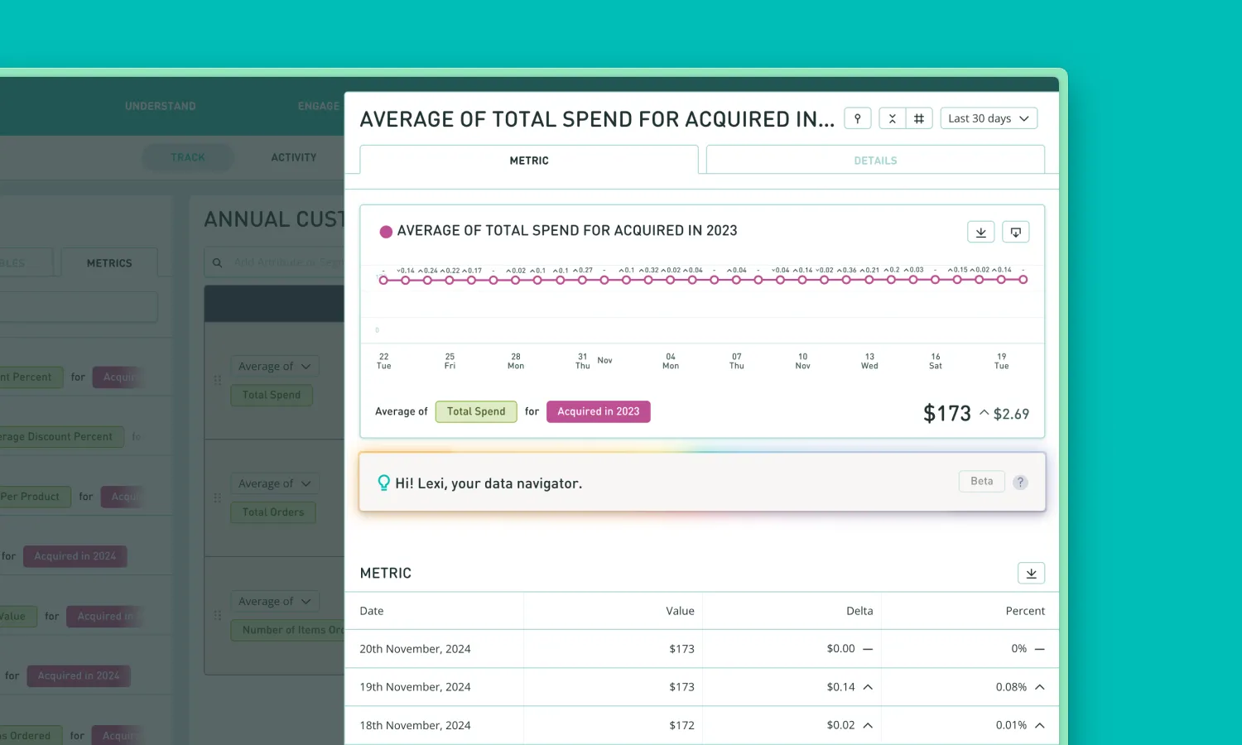Viewport: 1242px width, 745px height.
Task: Select the METRICS tab in background sidebar
Action: pos(109,263)
